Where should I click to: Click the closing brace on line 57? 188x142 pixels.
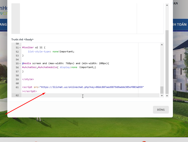[x=23, y=71]
